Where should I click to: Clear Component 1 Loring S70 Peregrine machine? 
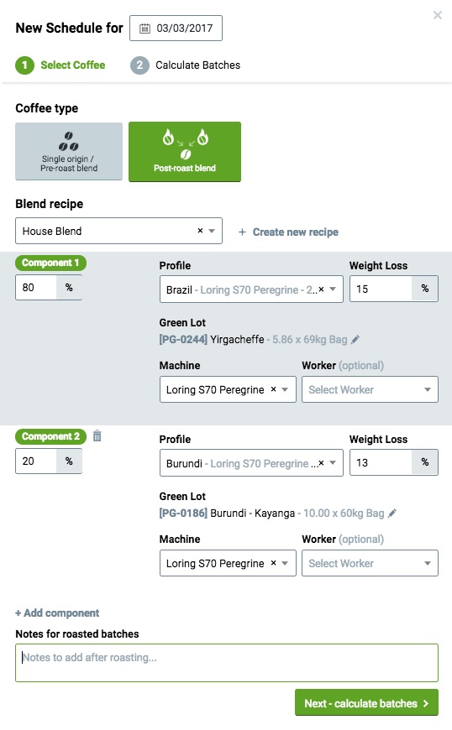click(274, 389)
